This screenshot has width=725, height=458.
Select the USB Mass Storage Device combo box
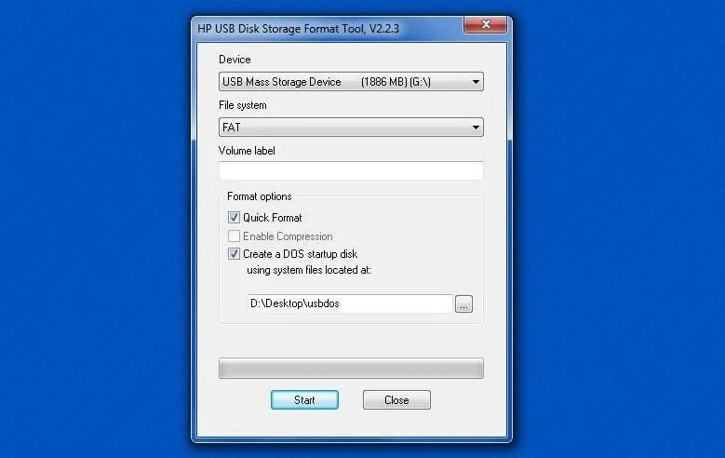click(x=351, y=82)
